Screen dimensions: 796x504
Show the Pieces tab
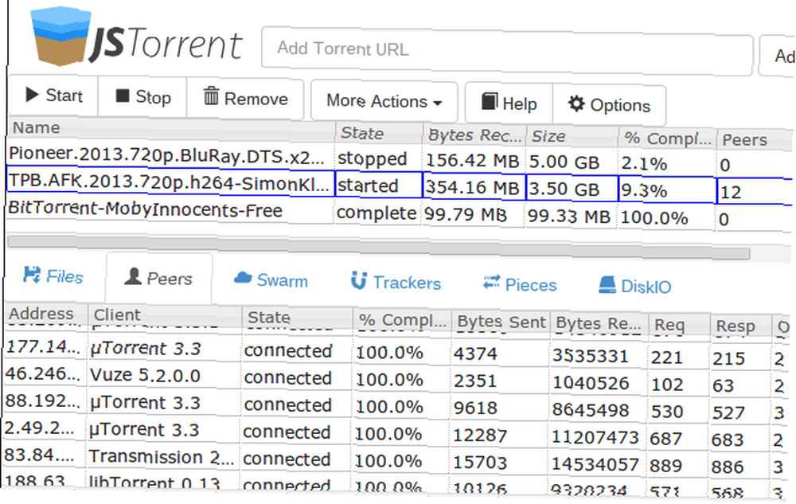[x=520, y=284]
